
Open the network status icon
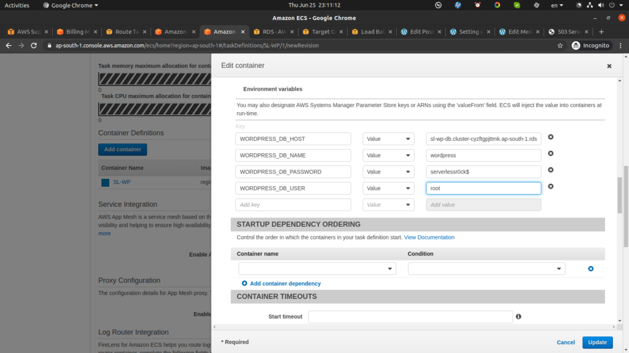click(x=590, y=5)
